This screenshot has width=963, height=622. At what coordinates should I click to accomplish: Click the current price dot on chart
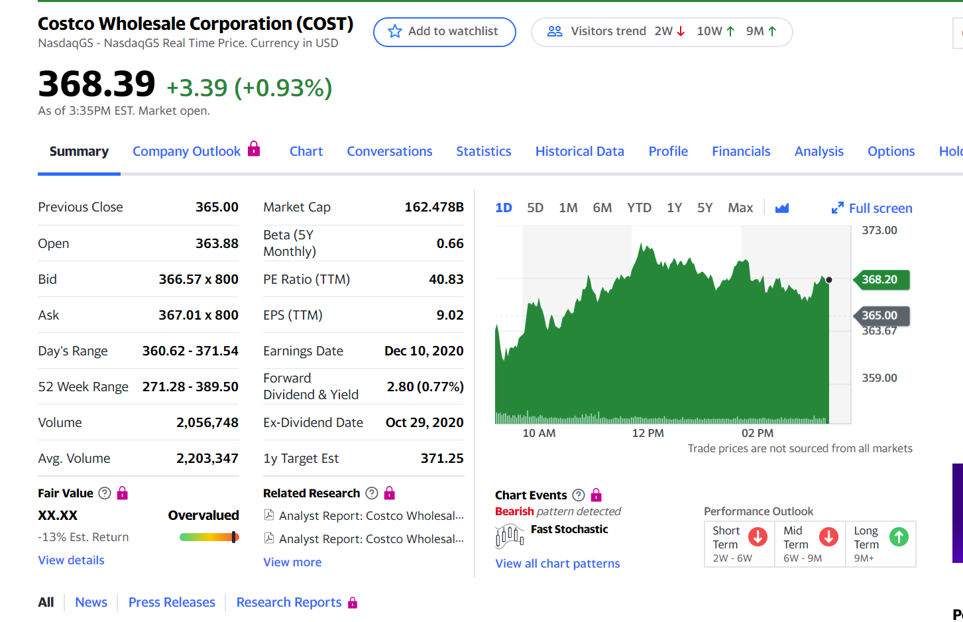pos(828,280)
